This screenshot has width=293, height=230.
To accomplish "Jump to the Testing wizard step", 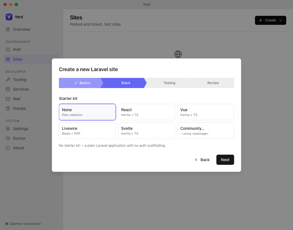I will click(167, 83).
